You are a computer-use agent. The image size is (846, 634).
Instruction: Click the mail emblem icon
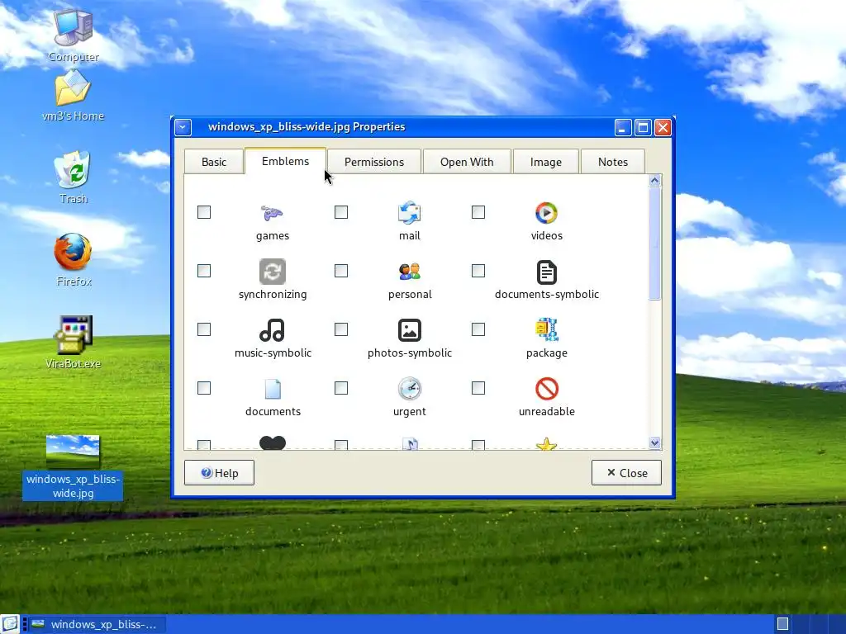(x=410, y=213)
